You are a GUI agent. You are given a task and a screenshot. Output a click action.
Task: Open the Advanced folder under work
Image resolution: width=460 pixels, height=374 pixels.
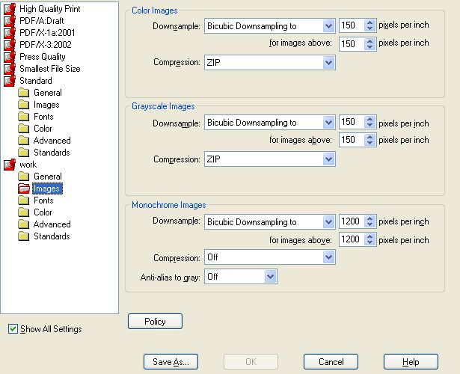coord(23,224)
